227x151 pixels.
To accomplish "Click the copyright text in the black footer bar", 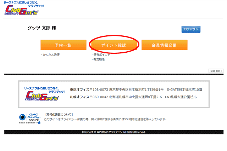I will click(113, 132).
